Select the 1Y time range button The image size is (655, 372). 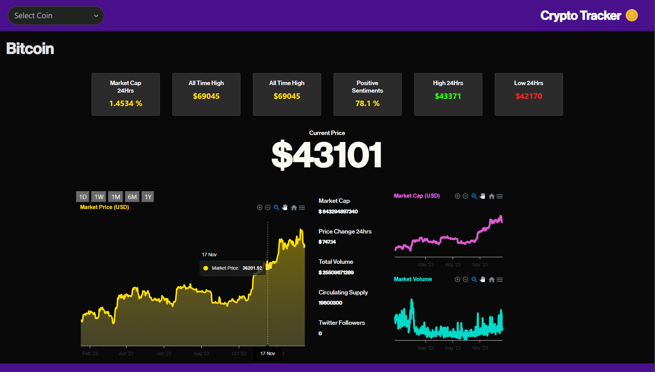pyautogui.click(x=148, y=197)
